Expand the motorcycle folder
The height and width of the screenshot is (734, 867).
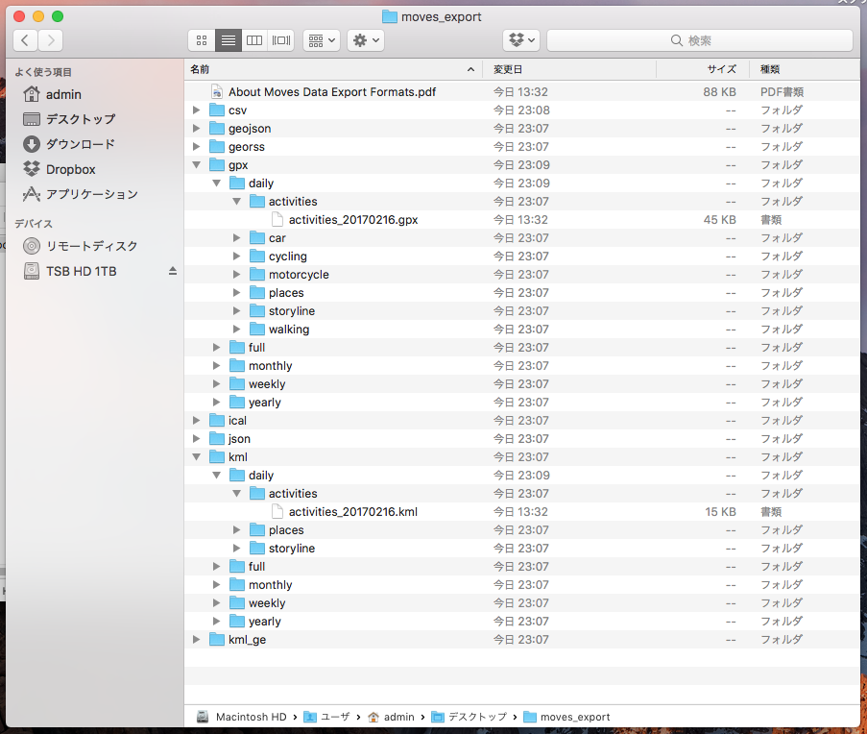tap(236, 275)
